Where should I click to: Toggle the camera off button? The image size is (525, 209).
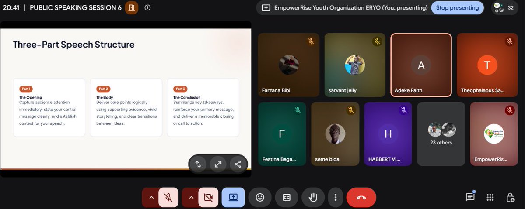click(x=208, y=197)
